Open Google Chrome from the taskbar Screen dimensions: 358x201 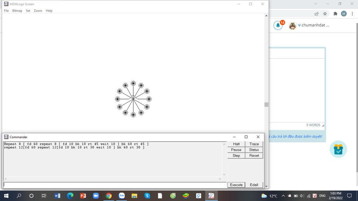[x=109, y=196]
